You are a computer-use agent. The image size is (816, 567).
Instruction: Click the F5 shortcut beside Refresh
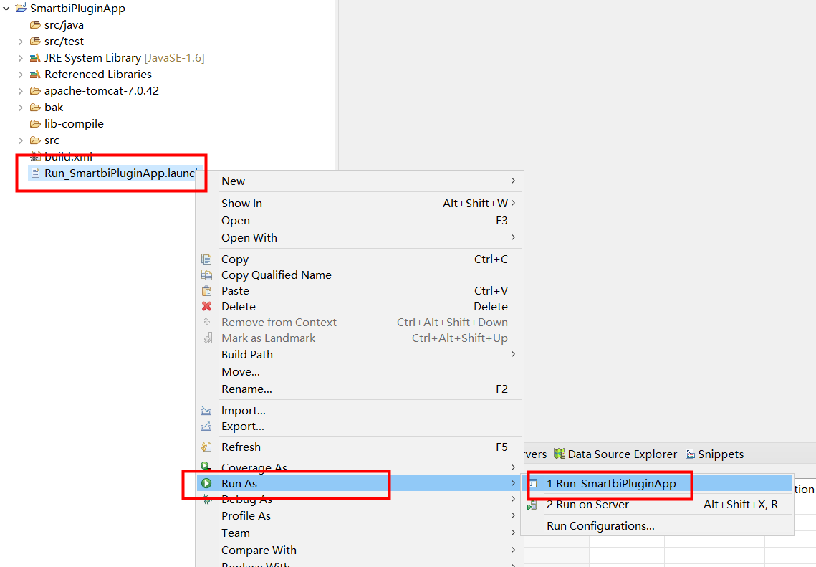[501, 447]
